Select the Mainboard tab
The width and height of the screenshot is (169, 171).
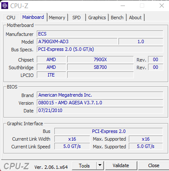33,17
